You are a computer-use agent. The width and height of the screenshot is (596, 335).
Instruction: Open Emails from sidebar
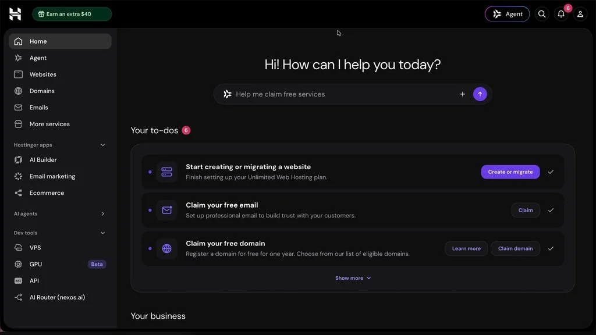pos(60,108)
